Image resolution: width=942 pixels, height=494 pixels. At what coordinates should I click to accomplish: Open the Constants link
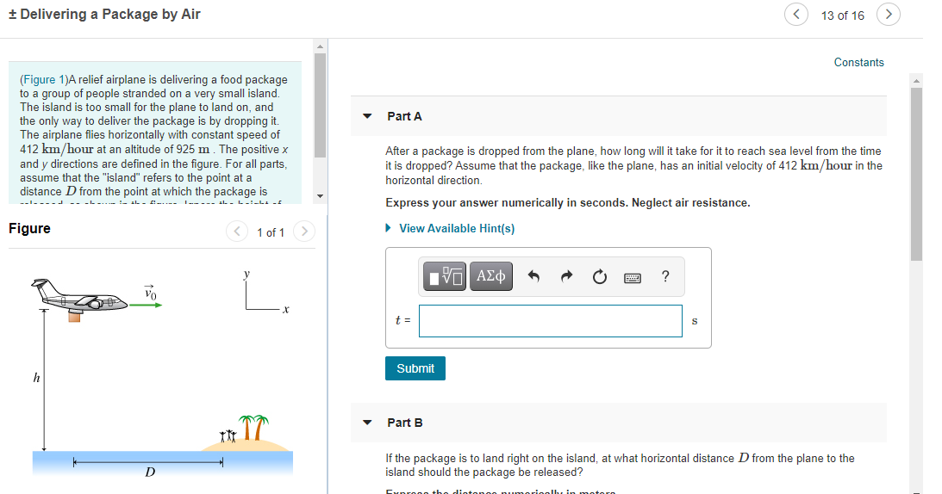point(858,63)
